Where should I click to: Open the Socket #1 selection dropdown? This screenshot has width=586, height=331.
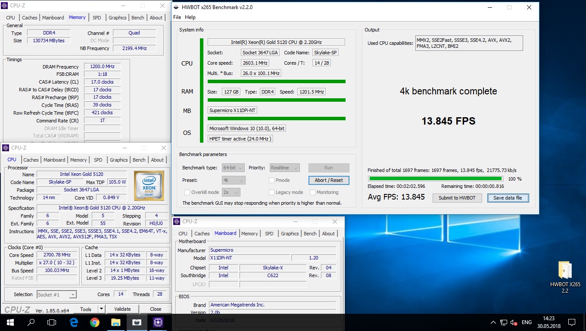(x=56, y=295)
